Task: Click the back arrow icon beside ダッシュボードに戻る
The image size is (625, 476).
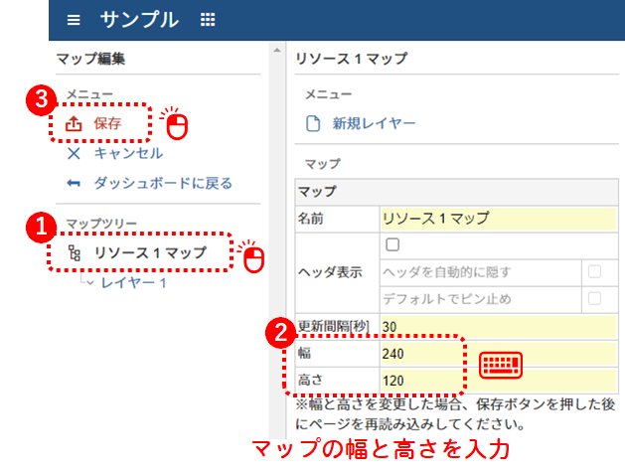Action: tap(74, 184)
